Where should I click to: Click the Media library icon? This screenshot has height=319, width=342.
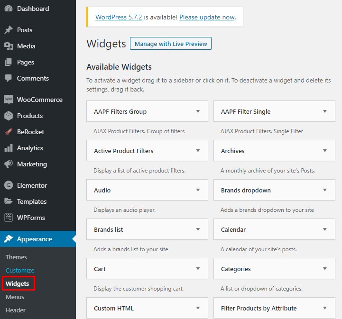[x=9, y=46]
